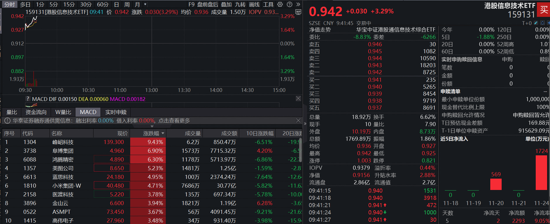
Task: Open 点击查看更多 margin lending link
Action: (174, 120)
